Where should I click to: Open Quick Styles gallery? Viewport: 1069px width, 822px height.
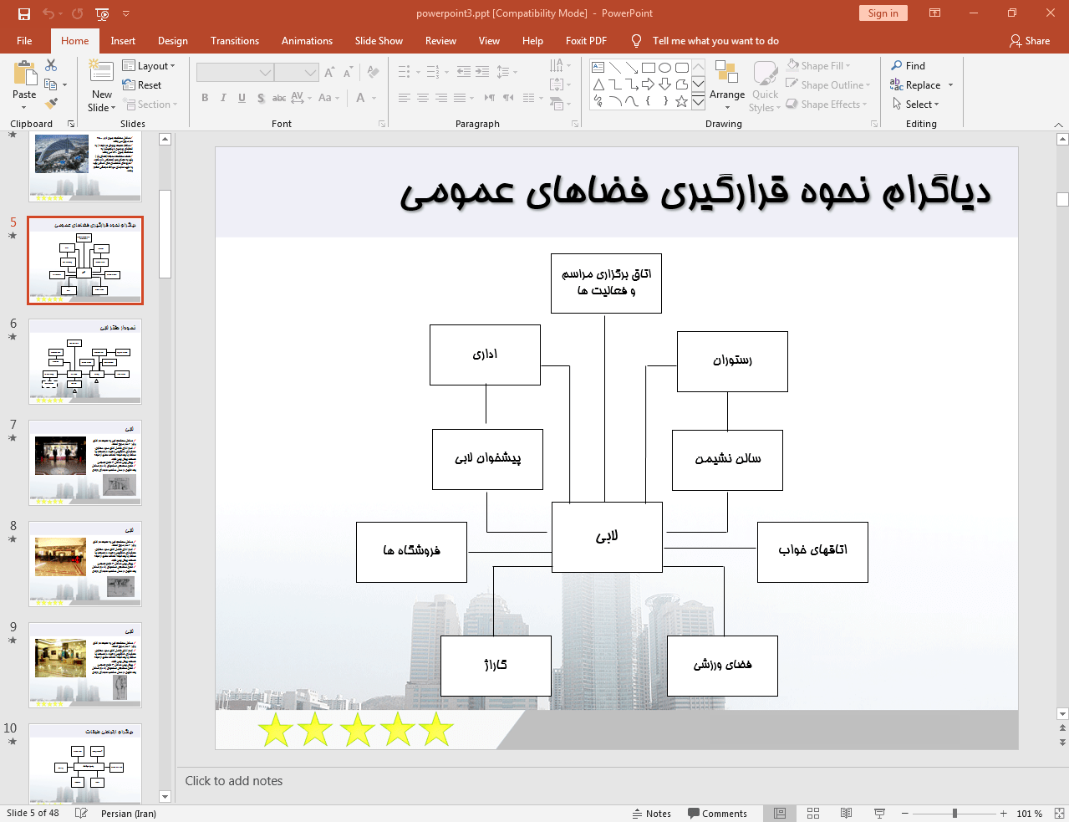765,86
